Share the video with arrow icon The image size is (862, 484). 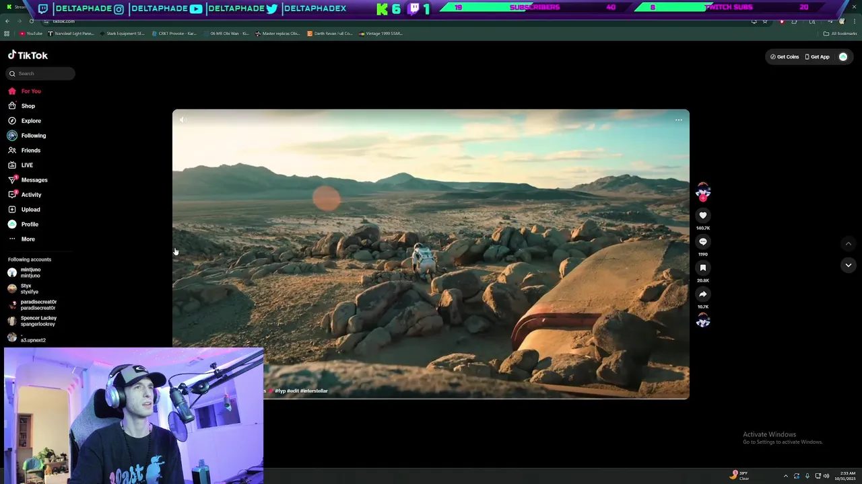coord(702,294)
